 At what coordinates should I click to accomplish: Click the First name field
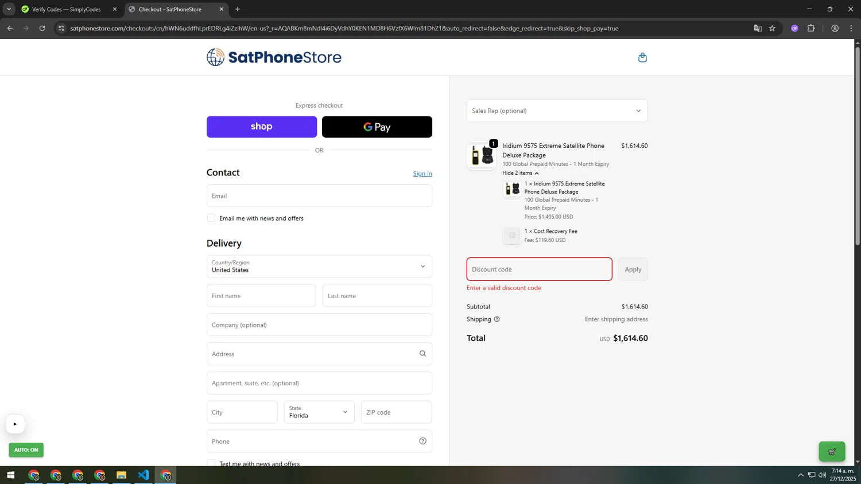coord(261,296)
